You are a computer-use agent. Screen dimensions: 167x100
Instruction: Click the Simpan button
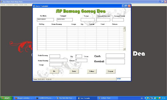coord(111,71)
